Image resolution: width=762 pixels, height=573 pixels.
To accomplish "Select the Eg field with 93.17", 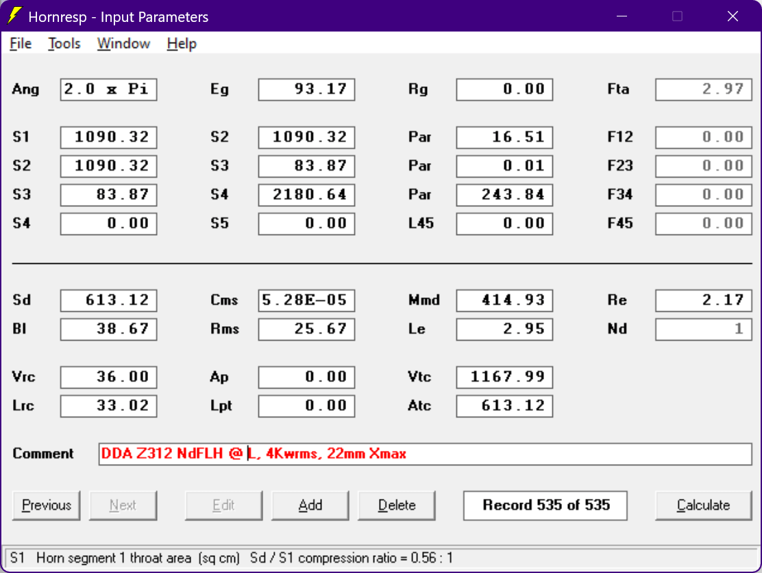I will coord(306,89).
